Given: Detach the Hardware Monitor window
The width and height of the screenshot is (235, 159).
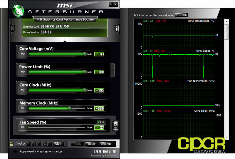Looking at the screenshot, I should pyautogui.click(x=181, y=15).
